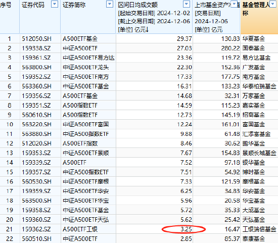Select the name cell A500ETF工银

click(x=80, y=229)
